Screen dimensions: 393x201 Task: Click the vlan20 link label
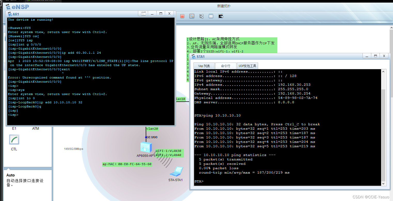[x=152, y=128]
